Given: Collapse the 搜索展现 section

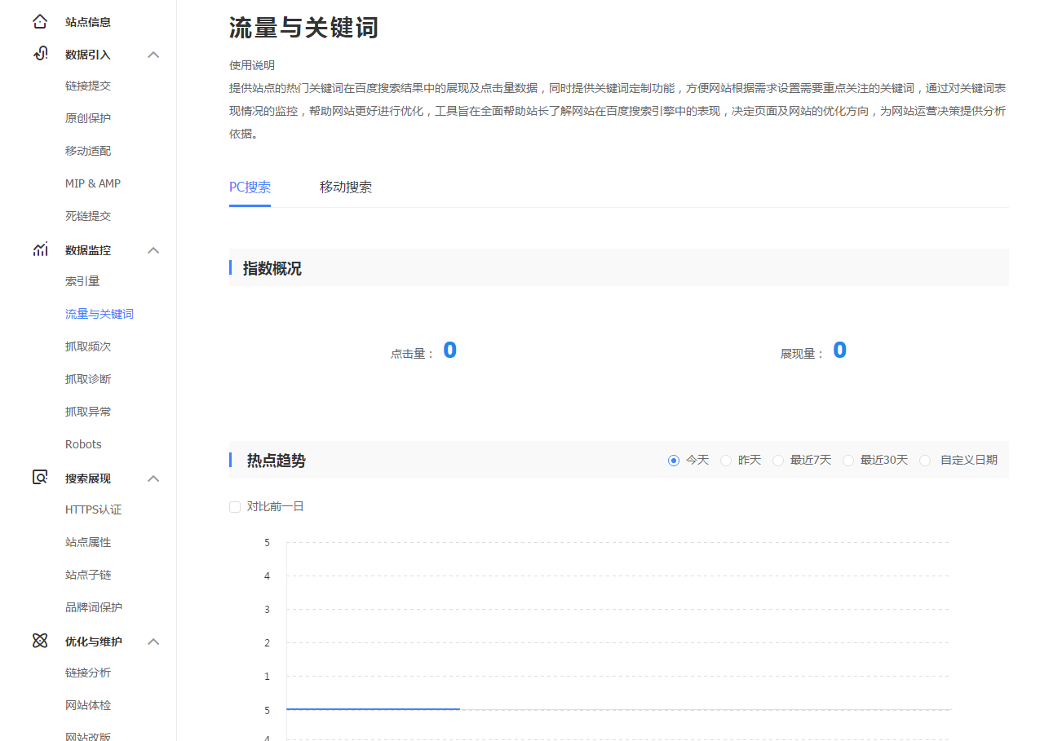Looking at the screenshot, I should 153,479.
